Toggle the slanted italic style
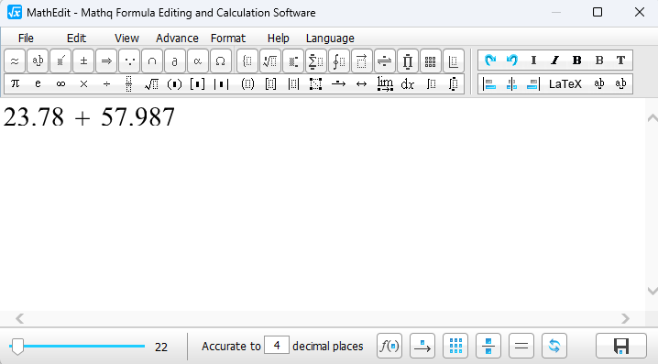Viewport: 658px width, 364px height. pyautogui.click(x=555, y=61)
